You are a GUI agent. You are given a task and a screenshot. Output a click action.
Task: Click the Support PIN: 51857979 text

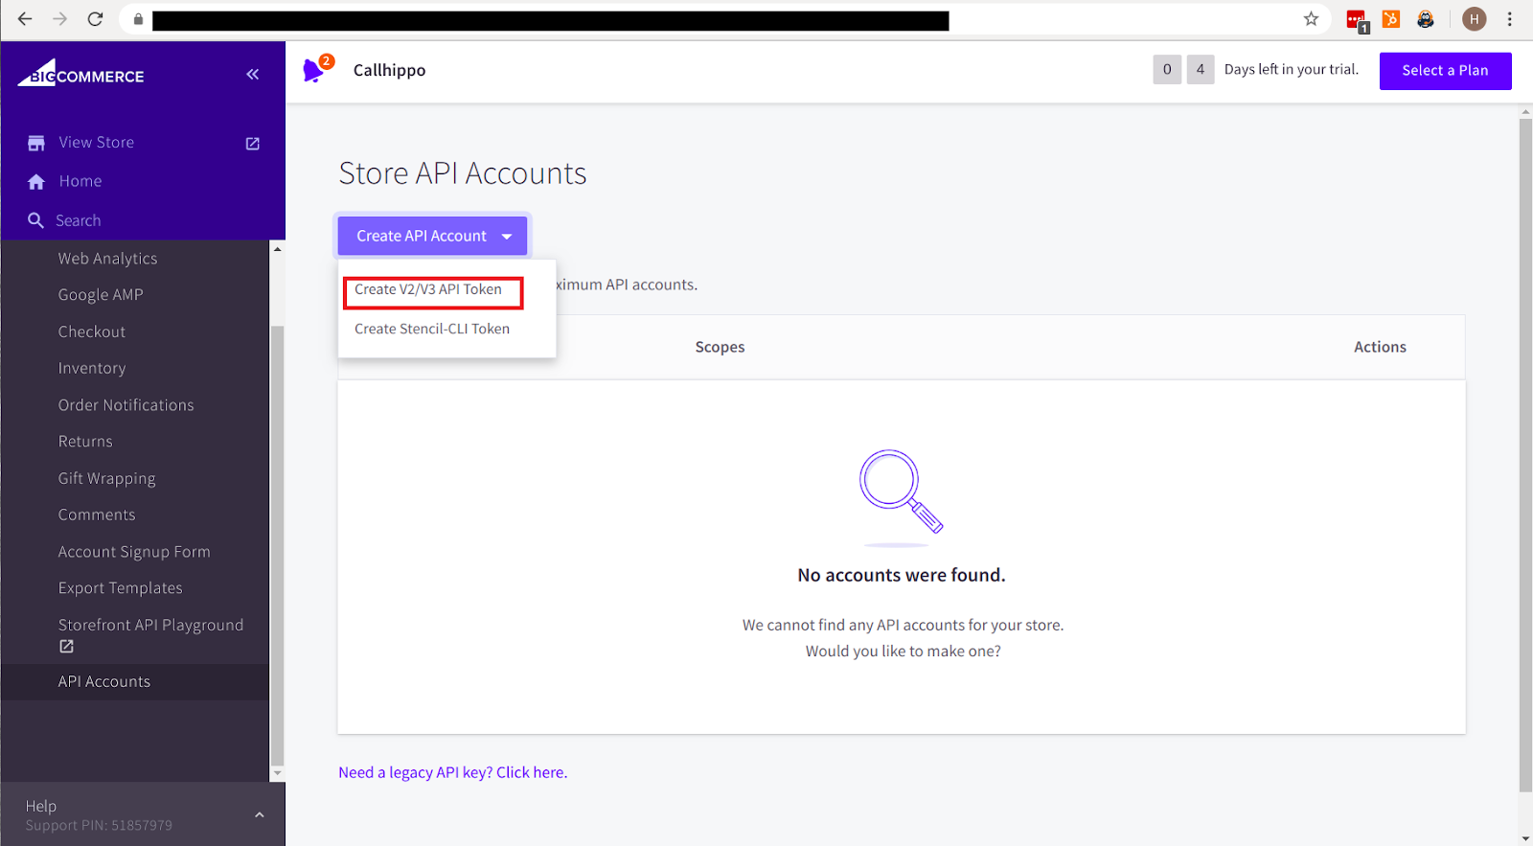[99, 825]
